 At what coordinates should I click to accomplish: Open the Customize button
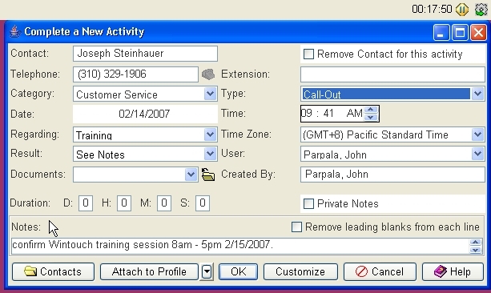pos(300,271)
